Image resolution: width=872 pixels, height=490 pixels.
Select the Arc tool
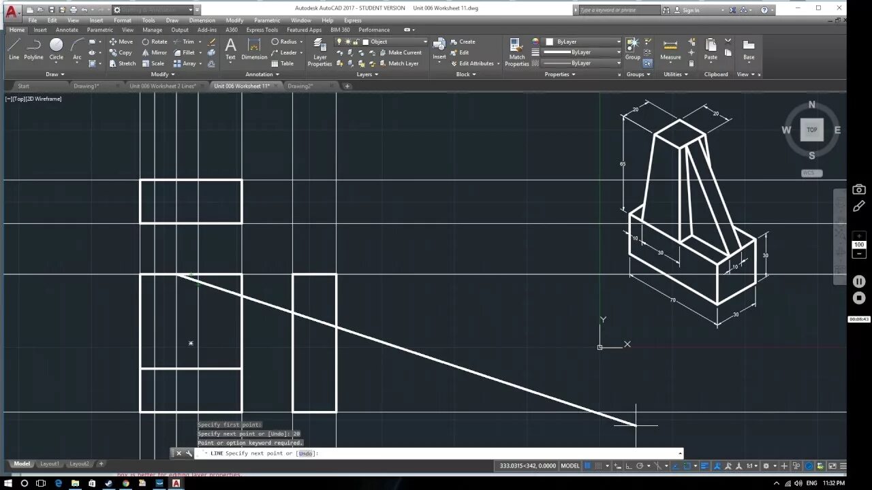[77, 49]
